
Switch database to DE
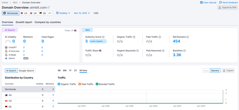[x=42, y=13]
